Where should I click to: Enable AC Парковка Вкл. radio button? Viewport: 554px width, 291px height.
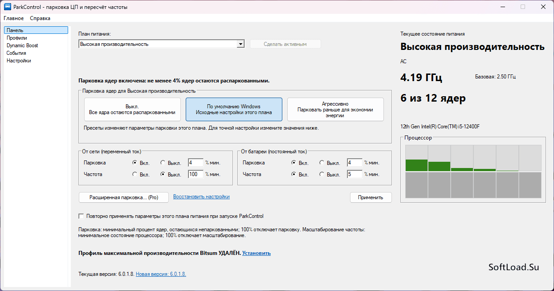(x=135, y=163)
